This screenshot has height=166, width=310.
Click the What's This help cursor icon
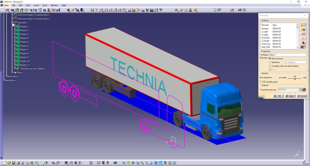(x=46, y=163)
